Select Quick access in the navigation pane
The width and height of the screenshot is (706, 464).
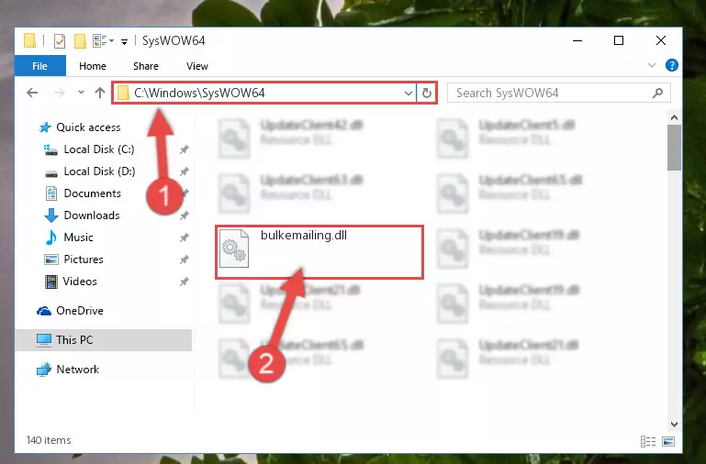pos(88,127)
